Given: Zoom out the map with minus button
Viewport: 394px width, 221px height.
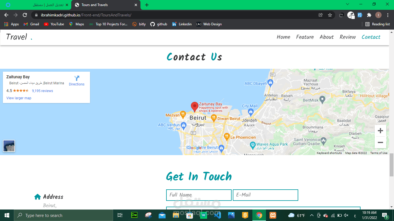Looking at the screenshot, I should click(x=380, y=142).
